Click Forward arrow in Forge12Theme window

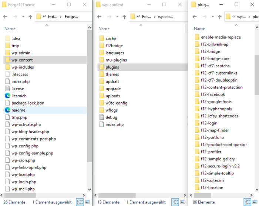[15, 17]
